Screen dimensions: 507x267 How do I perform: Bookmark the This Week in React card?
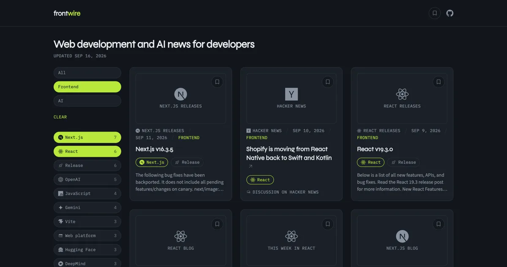click(x=328, y=224)
